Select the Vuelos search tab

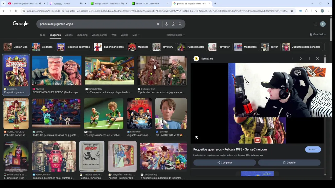[x=124, y=35]
